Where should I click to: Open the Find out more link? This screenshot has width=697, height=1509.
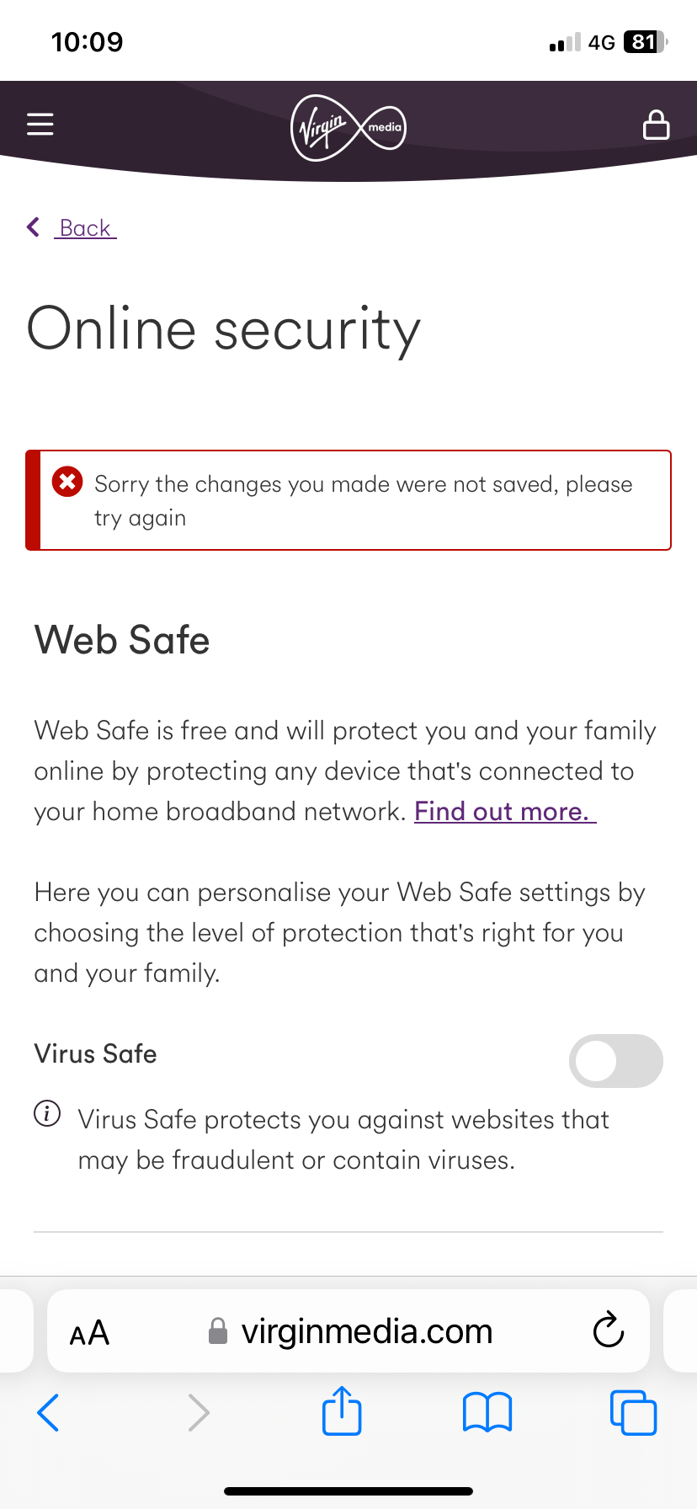coord(505,811)
